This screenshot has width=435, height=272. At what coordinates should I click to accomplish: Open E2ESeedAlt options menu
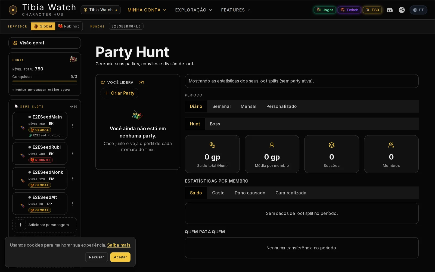tap(73, 204)
